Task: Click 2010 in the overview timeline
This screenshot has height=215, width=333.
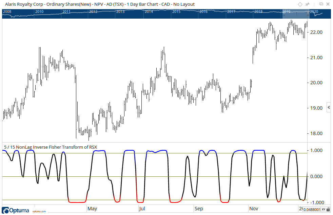Action: pyautogui.click(x=39, y=12)
